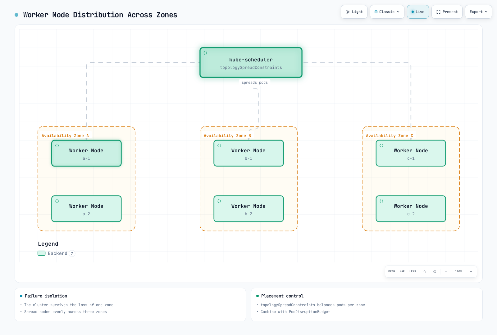Select the kube-scheduler node

(x=251, y=62)
